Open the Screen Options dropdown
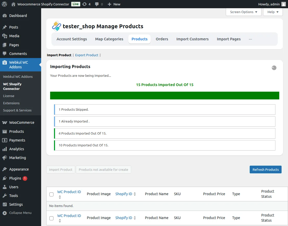The width and height of the screenshot is (288, 226). click(x=243, y=12)
